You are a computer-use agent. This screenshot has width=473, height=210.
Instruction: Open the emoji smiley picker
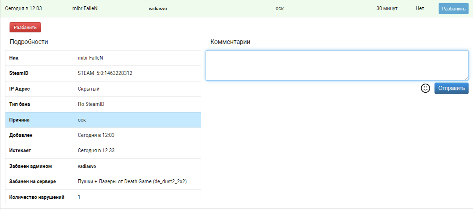click(425, 88)
